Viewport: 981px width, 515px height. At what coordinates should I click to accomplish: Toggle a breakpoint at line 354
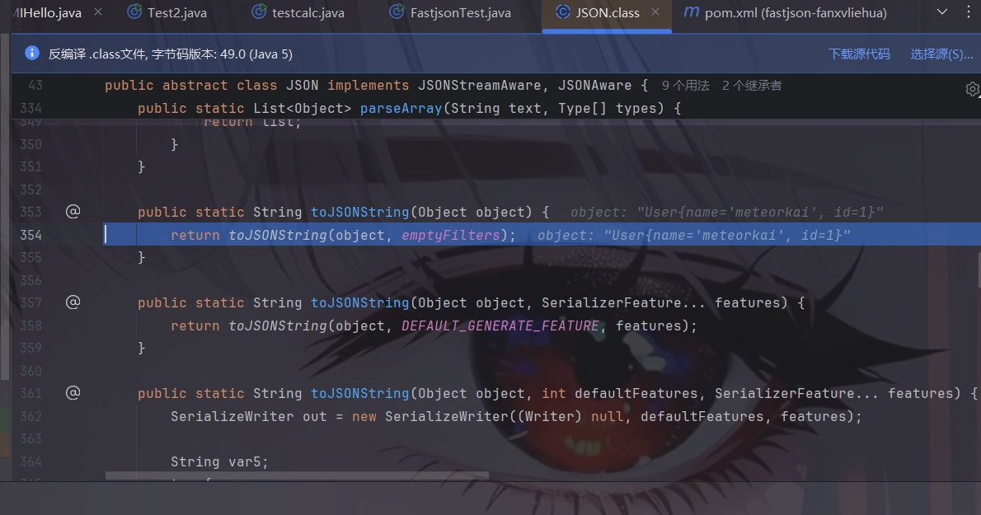(x=31, y=235)
